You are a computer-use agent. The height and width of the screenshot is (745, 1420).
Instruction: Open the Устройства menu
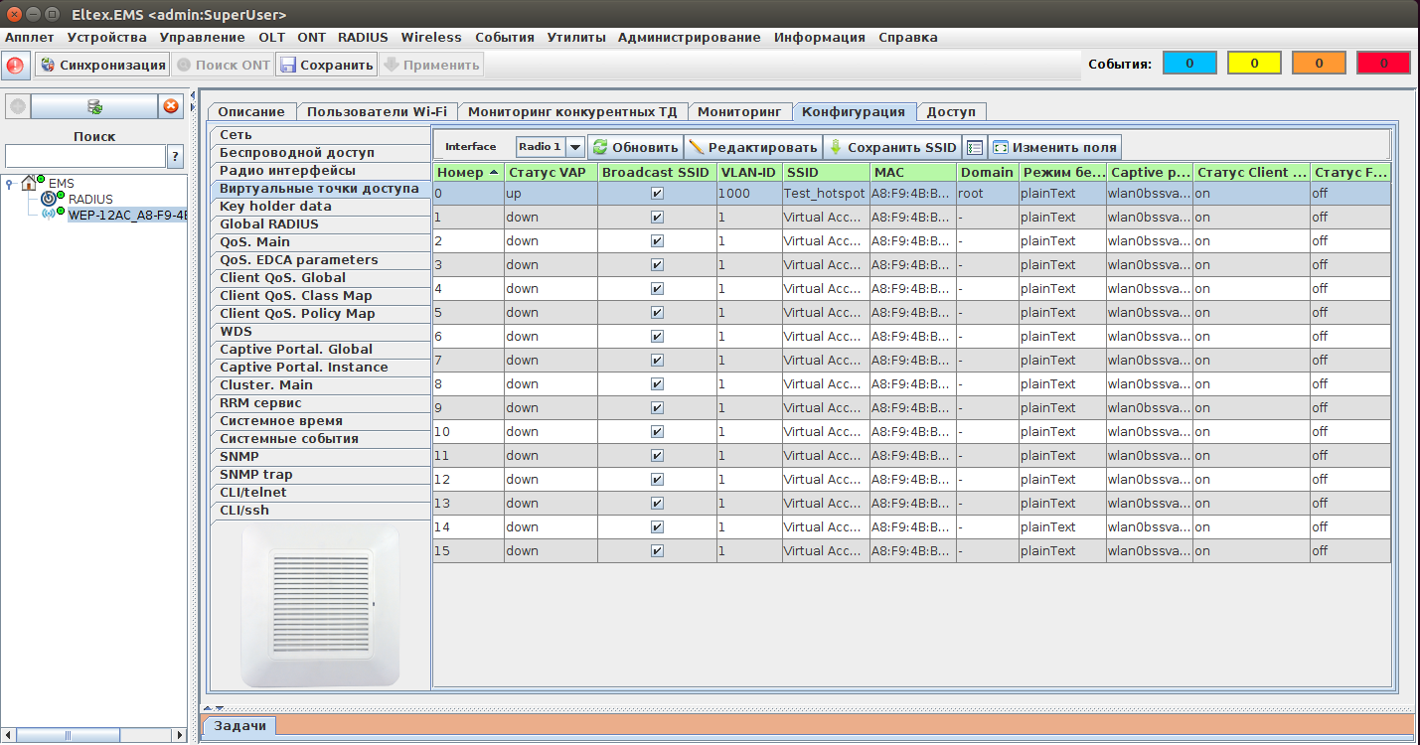pyautogui.click(x=106, y=37)
